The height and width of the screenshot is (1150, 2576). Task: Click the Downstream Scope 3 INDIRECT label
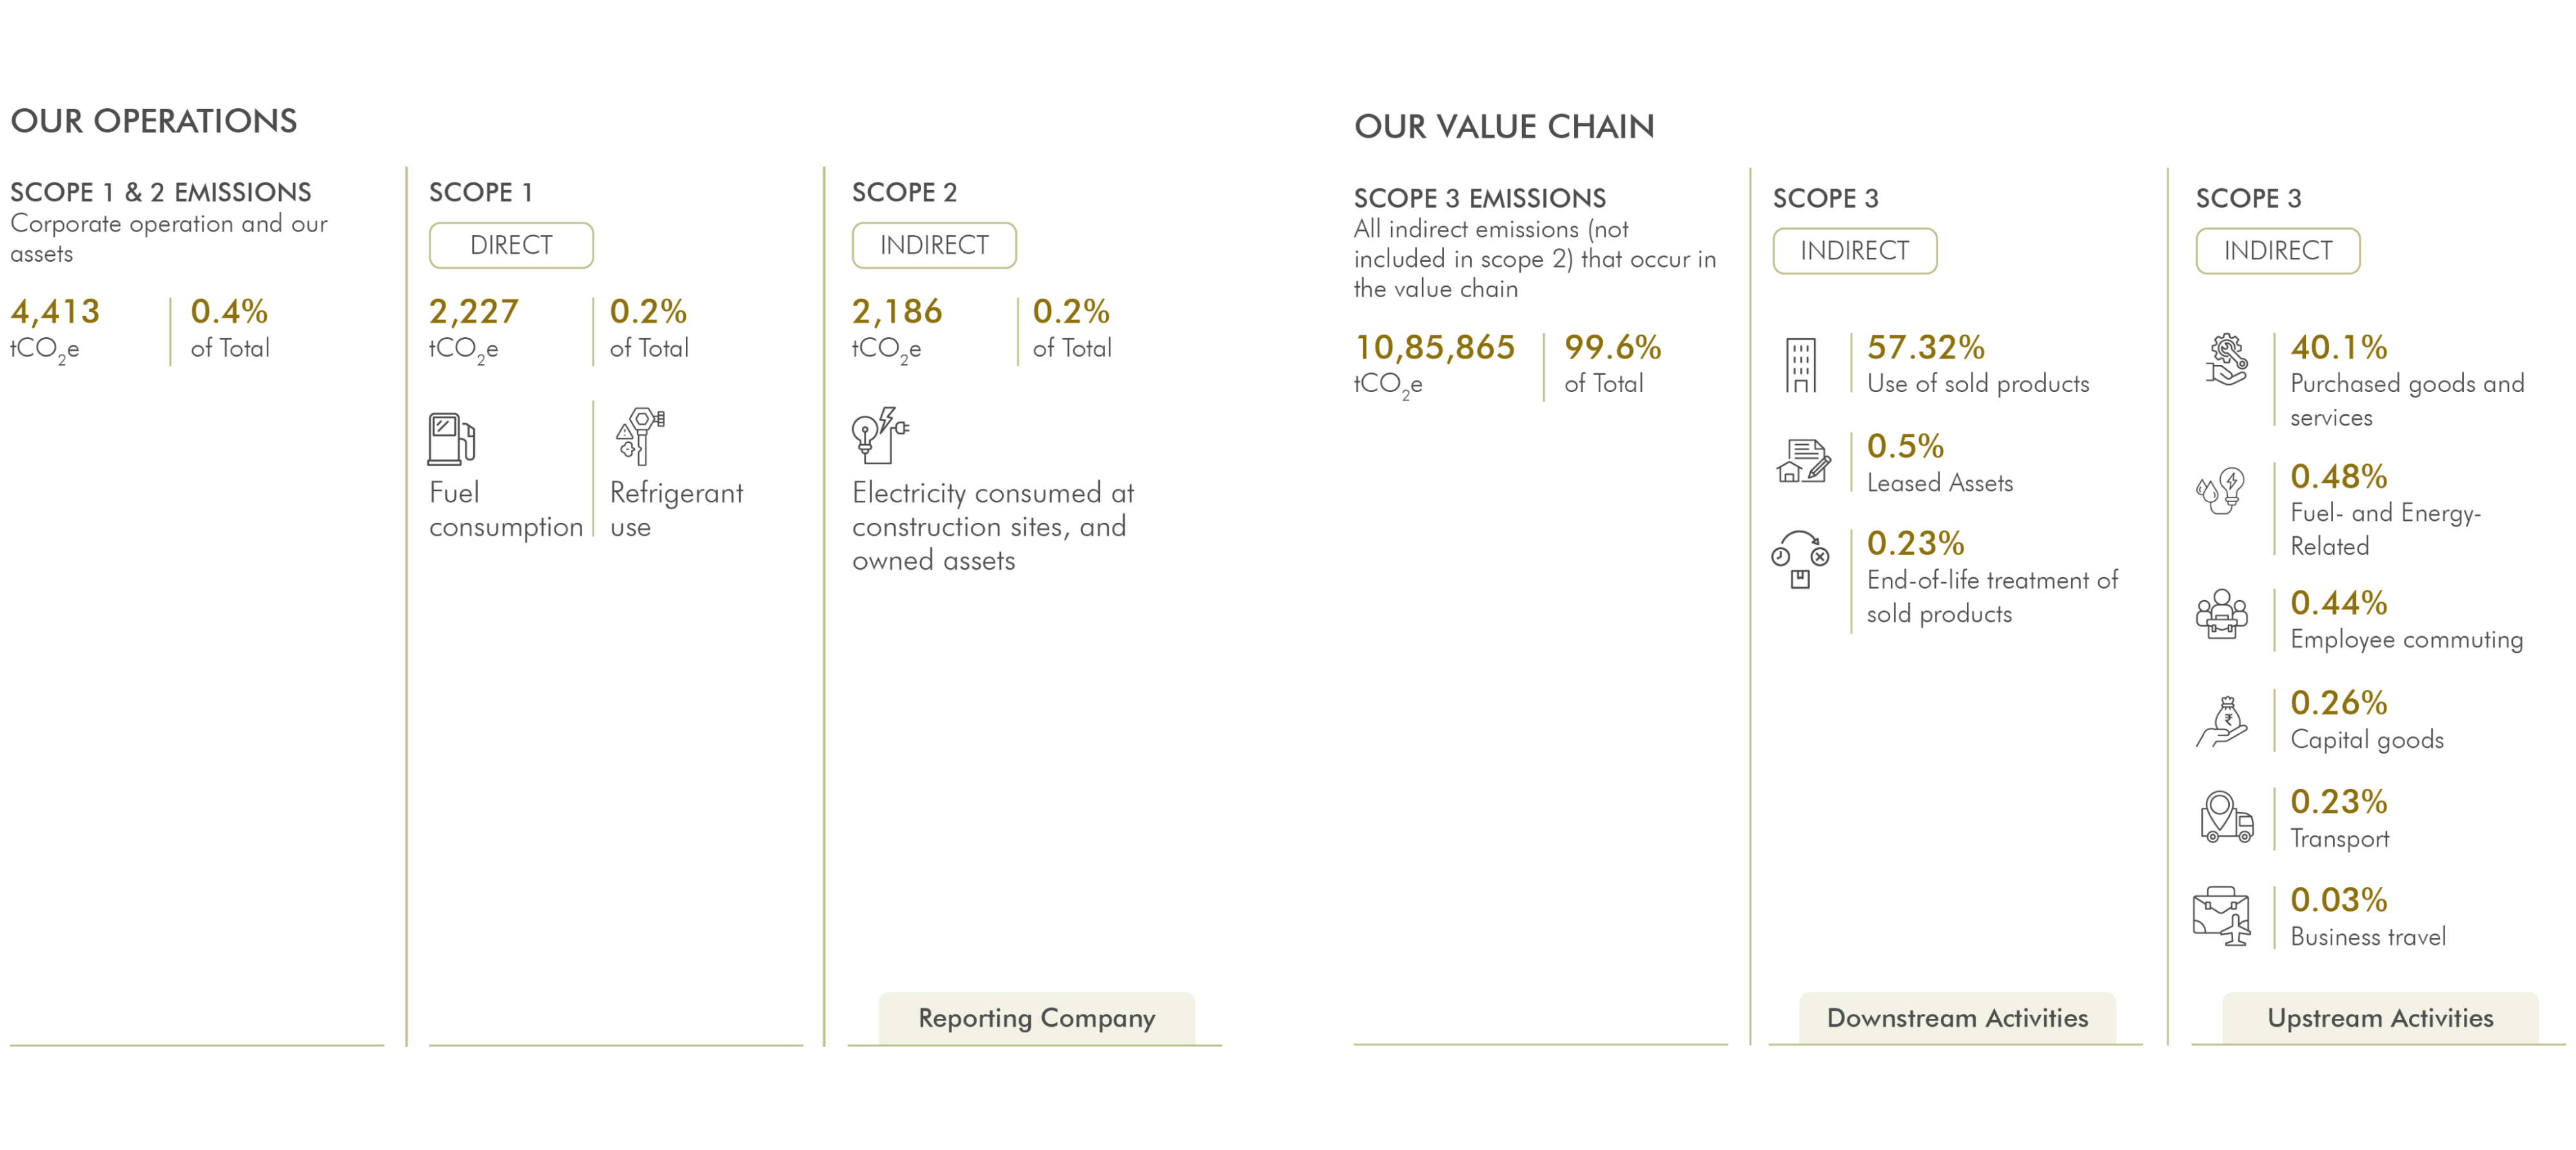point(1854,251)
